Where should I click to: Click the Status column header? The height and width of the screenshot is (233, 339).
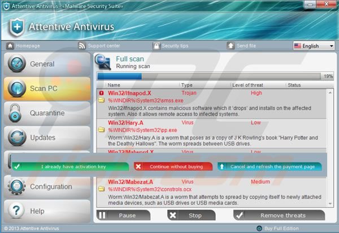[x=294, y=85]
